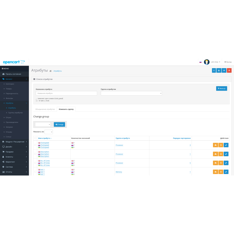The height and width of the screenshot is (234, 234).
Task: Open the Processor attribute group link
Action: [x=119, y=145]
